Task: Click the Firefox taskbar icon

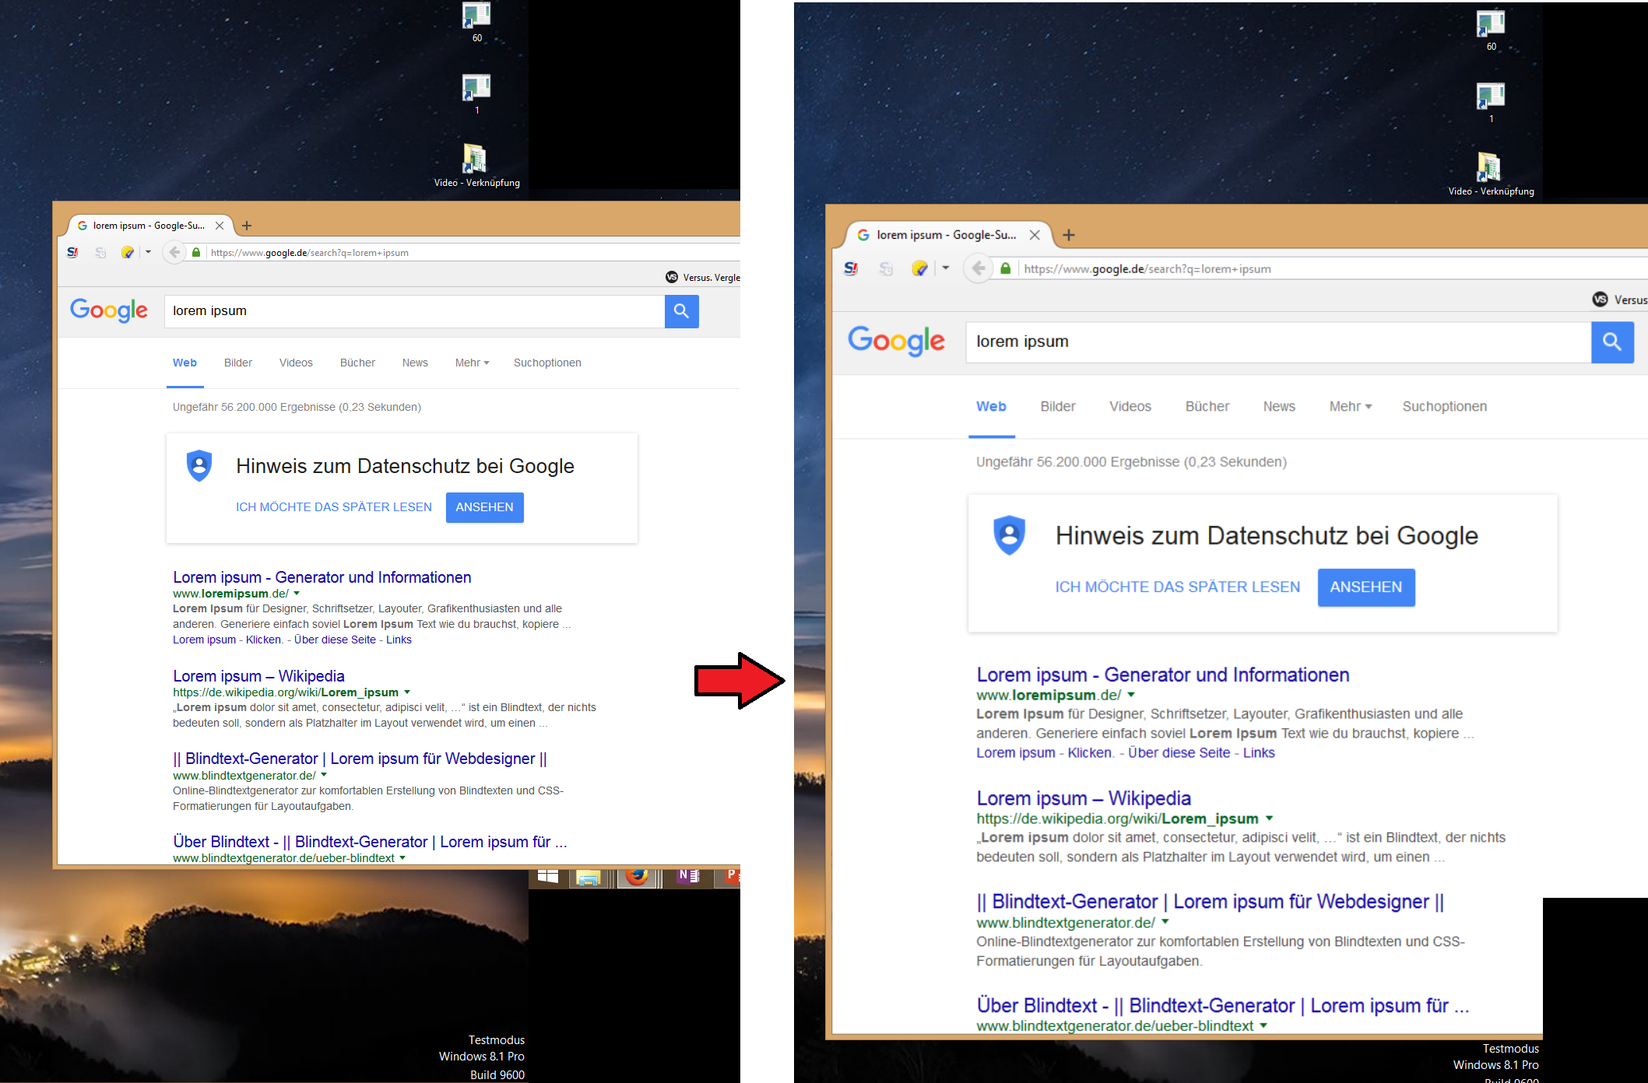Action: 638,877
